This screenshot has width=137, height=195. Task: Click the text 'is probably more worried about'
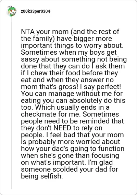pos(71,142)
